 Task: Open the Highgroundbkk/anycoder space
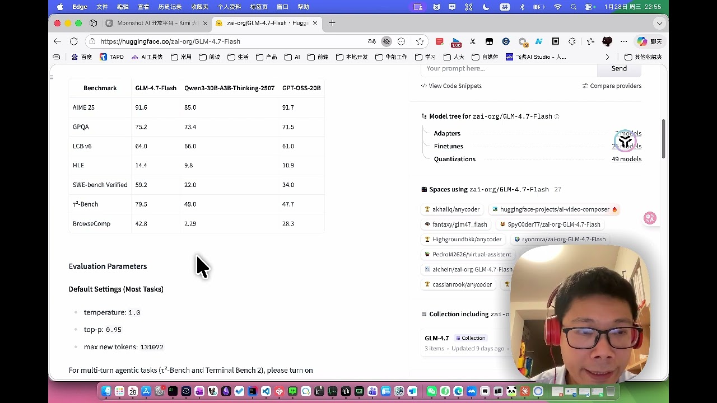[x=463, y=240]
